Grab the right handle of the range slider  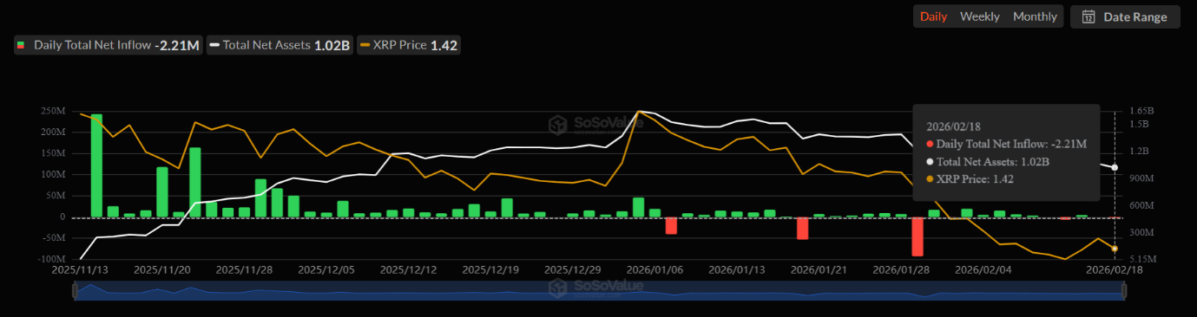(1124, 292)
